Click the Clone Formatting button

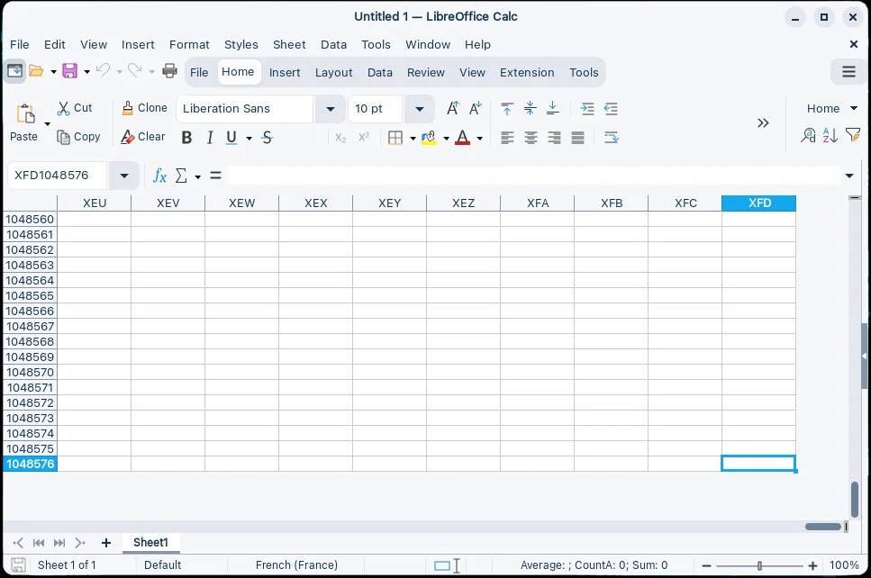pyautogui.click(x=142, y=107)
